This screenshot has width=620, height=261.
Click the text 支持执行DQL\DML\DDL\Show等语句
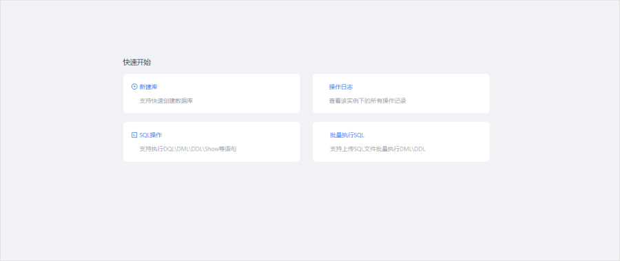pos(188,149)
